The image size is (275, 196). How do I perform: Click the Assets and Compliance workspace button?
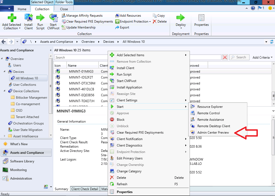[26, 153]
